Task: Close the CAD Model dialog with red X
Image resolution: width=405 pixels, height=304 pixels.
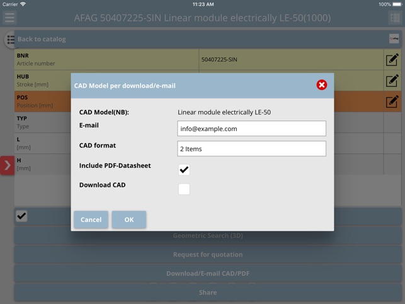Action: coord(322,85)
